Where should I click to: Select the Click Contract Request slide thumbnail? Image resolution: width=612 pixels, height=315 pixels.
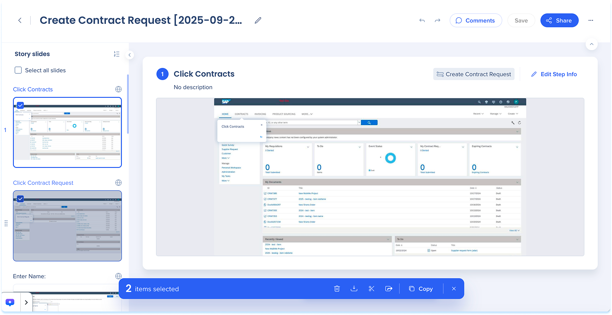(x=67, y=229)
